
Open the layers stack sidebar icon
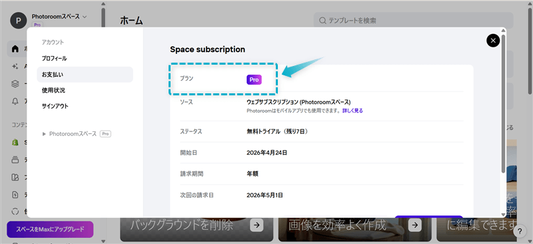(x=15, y=84)
